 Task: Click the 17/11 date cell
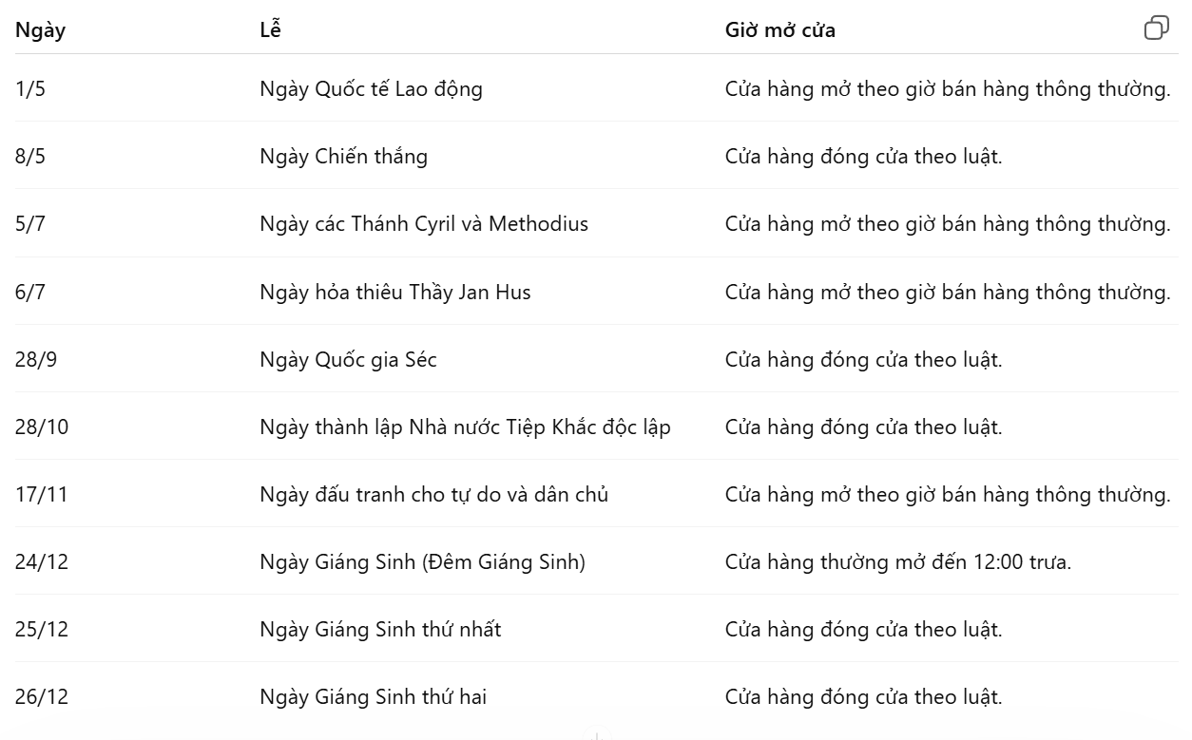pyautogui.click(x=42, y=495)
